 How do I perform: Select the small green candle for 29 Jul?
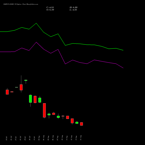pyautogui.click(x=26, y=80)
